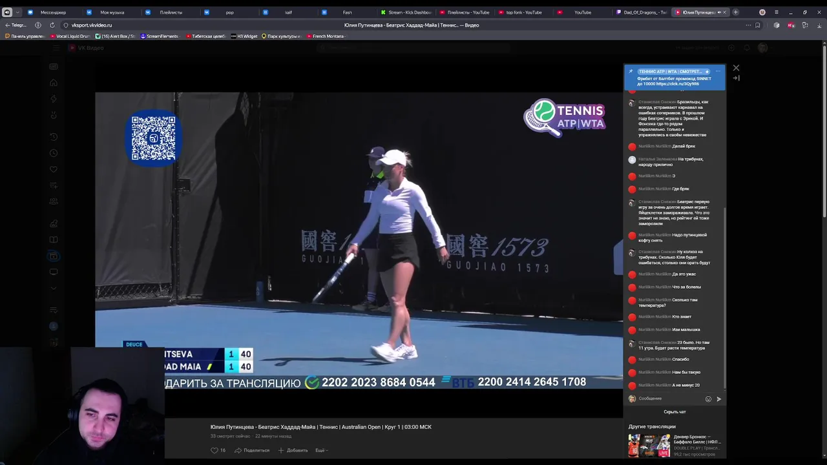Screen dimensions: 827x465
Task: Open the (16) Alert Box bookmark
Action: [116, 36]
